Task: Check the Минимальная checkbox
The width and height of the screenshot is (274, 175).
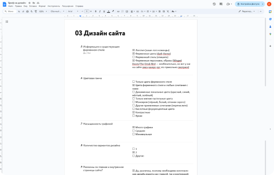Action: [134, 134]
